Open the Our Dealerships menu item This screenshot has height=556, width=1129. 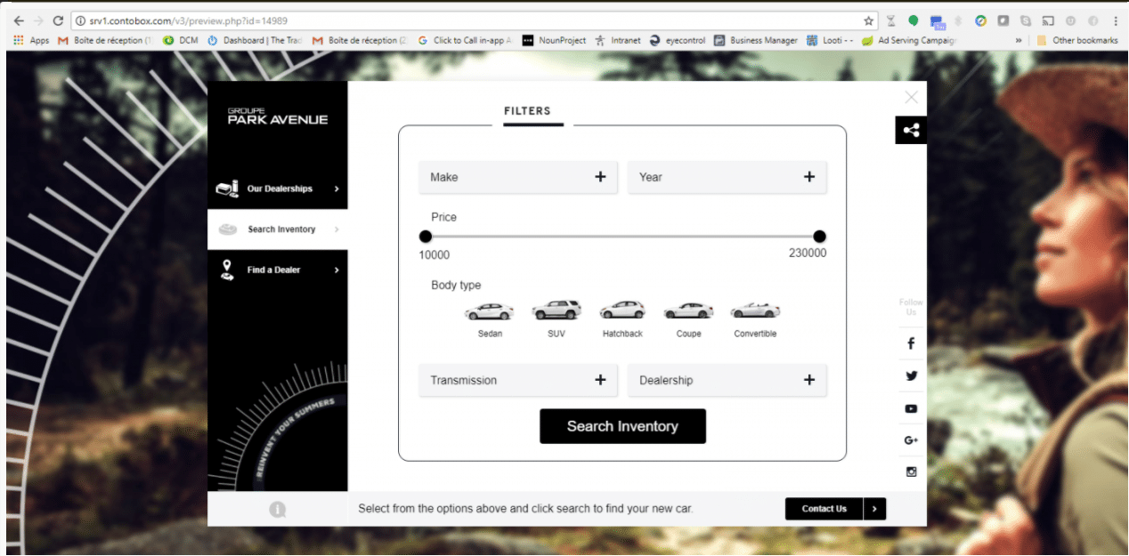pos(278,189)
